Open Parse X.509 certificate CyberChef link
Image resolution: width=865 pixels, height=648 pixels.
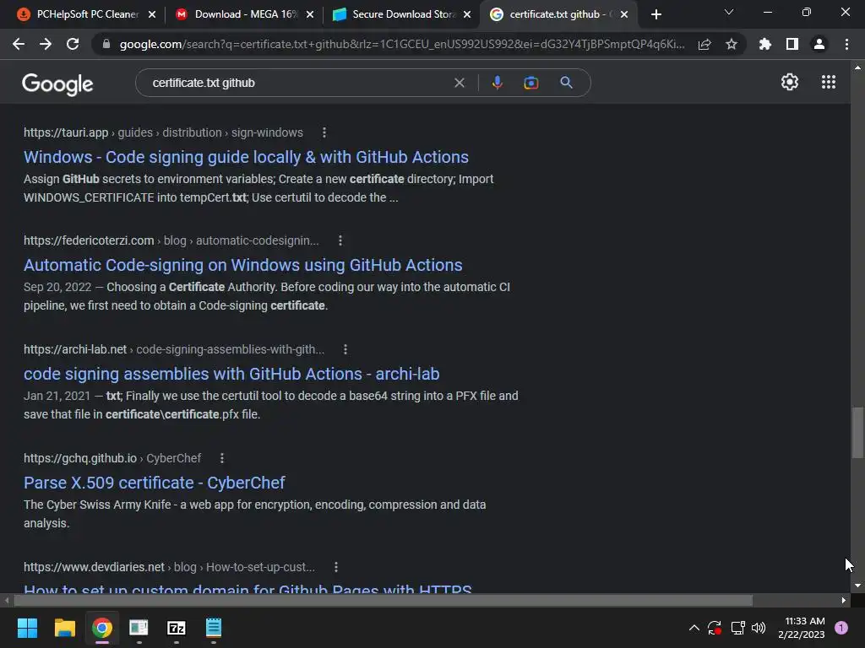click(x=154, y=483)
